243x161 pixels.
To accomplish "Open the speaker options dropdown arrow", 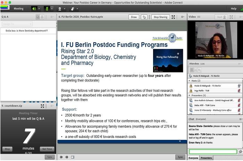I will 39,9.
